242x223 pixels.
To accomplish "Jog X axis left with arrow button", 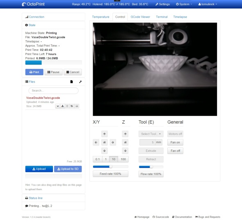I will pos(96,143).
